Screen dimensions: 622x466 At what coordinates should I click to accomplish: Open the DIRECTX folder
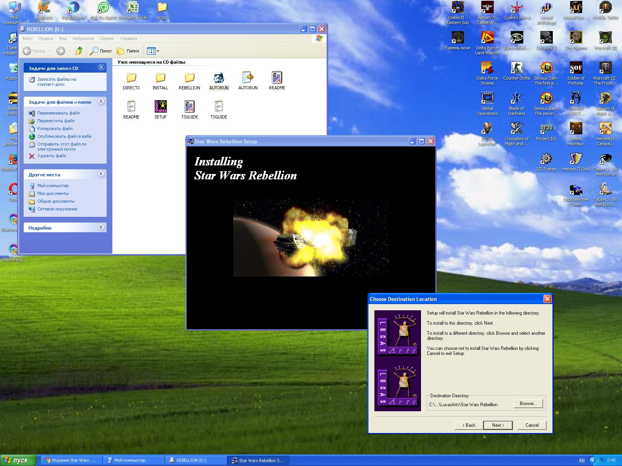click(x=131, y=78)
